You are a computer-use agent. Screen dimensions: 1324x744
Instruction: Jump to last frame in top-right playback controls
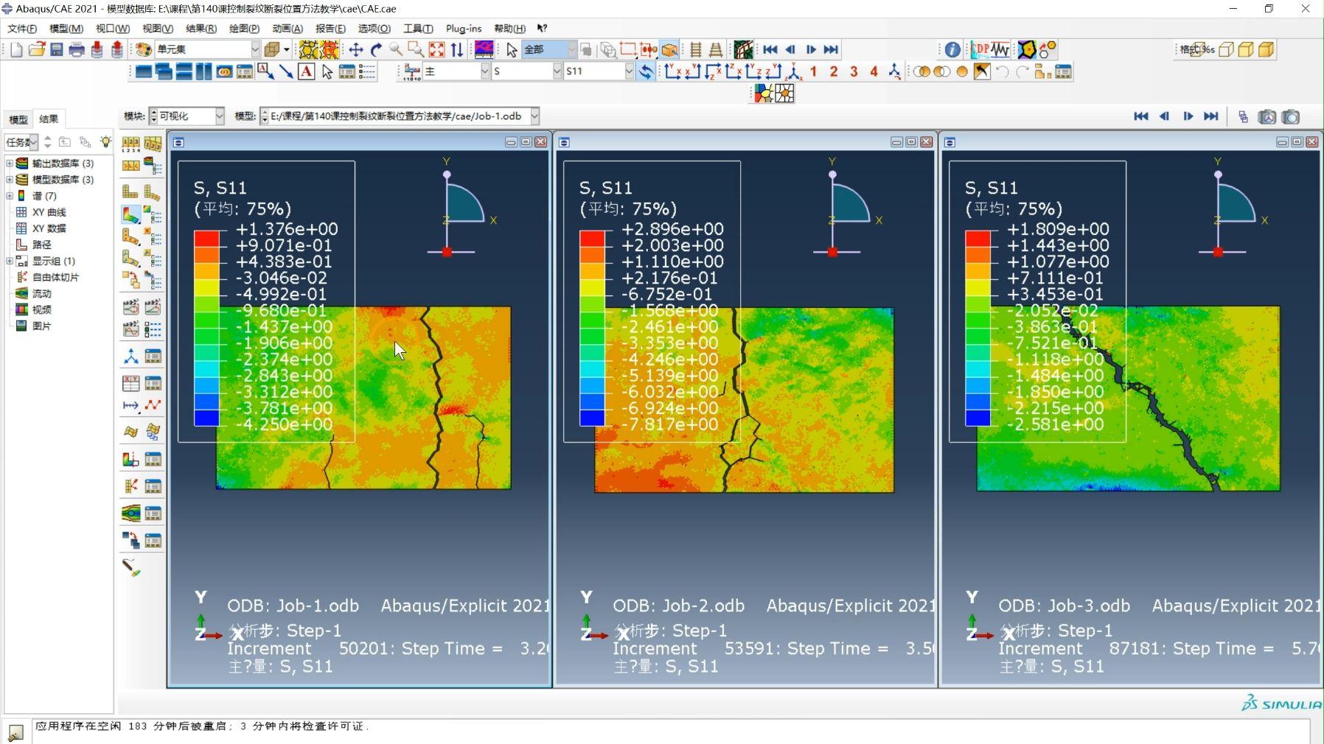click(x=1210, y=116)
